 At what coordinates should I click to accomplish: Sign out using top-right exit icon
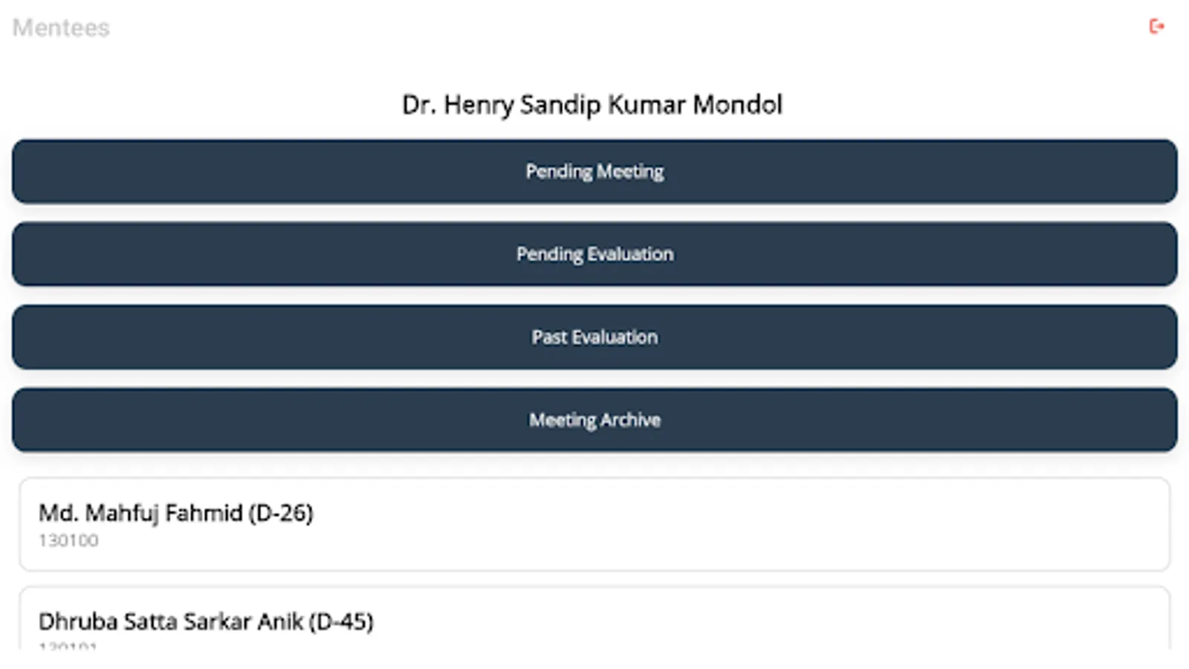click(x=1156, y=27)
